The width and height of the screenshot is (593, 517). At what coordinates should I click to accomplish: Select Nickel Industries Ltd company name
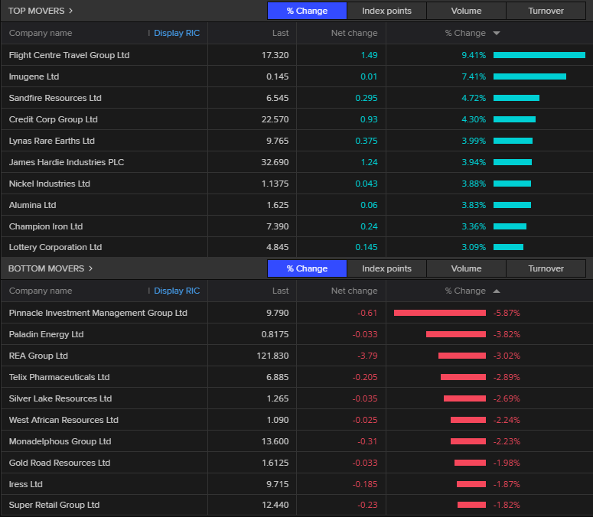[x=50, y=184]
